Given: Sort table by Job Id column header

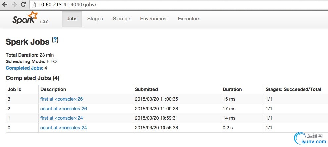Looking at the screenshot, I should 15,89.
